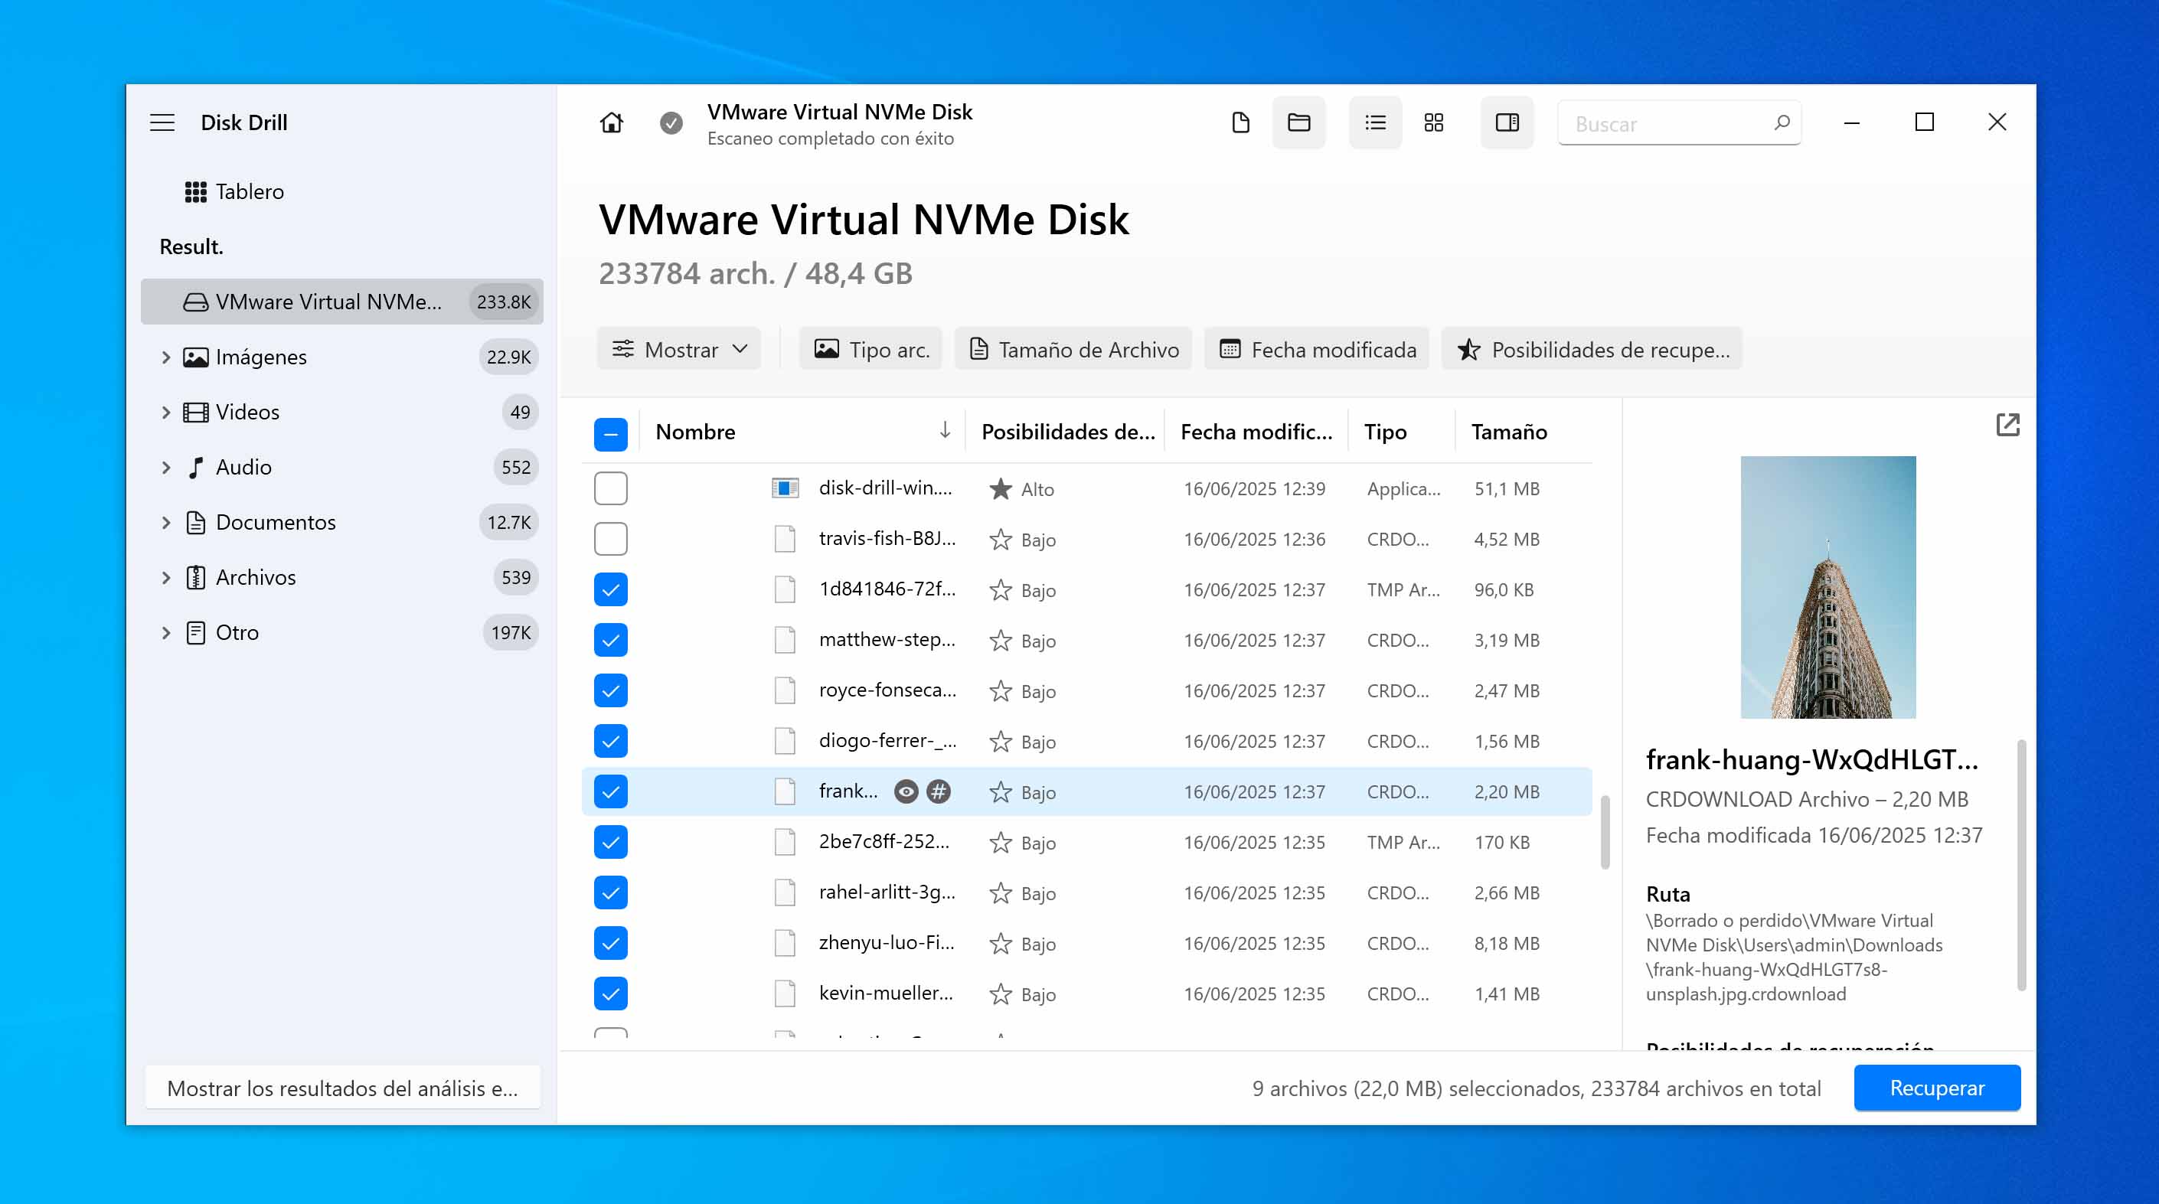Uncheck the matthew-step file checkbox

(610, 640)
